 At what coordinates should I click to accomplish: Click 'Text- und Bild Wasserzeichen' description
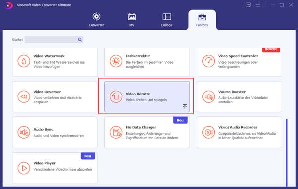pyautogui.click(x=59, y=64)
